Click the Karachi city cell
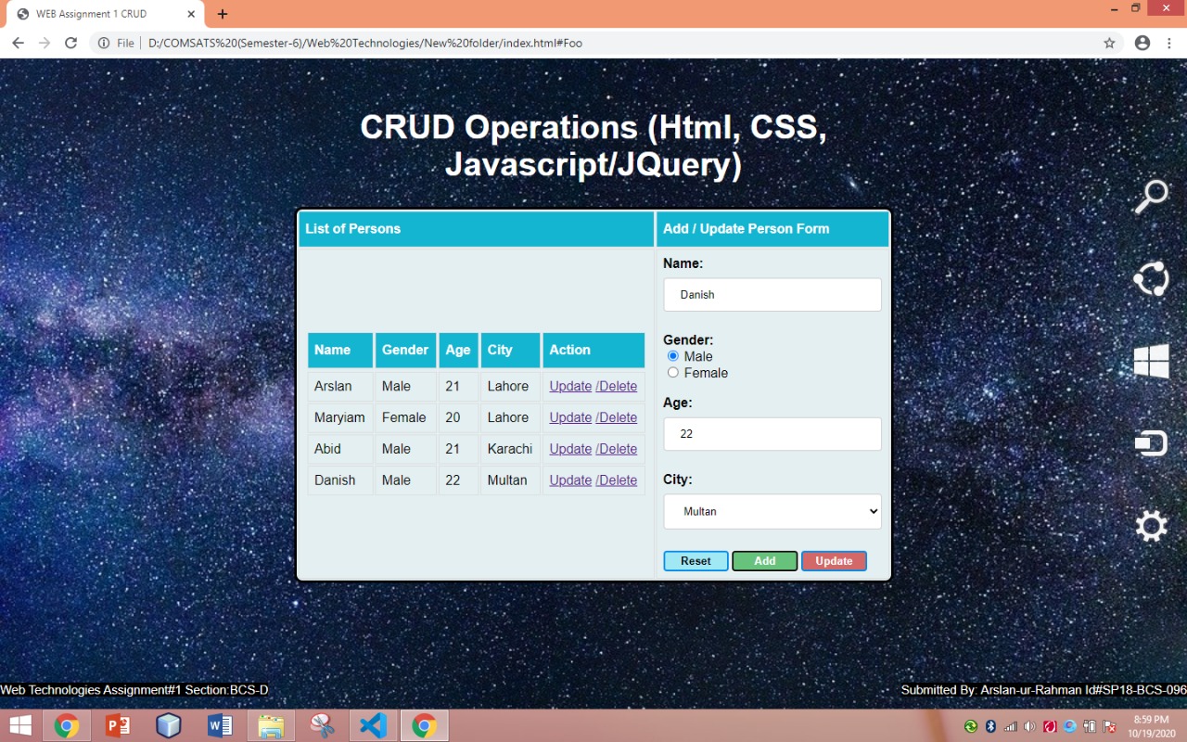 coord(510,449)
